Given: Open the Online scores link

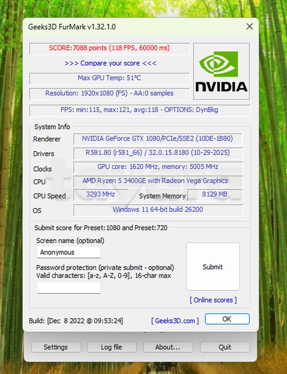Looking at the screenshot, I should 213,300.
